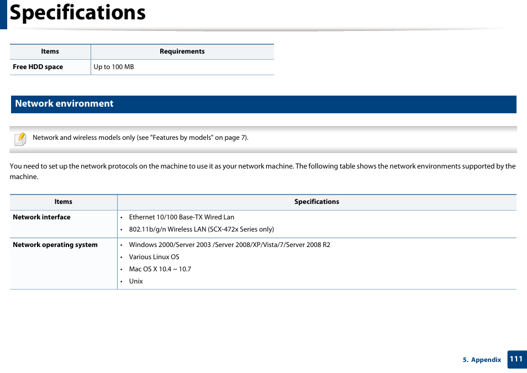Click the "802.11b/g/n Wireless LAN" entry
This screenshot has width=527, height=373.
point(201,229)
